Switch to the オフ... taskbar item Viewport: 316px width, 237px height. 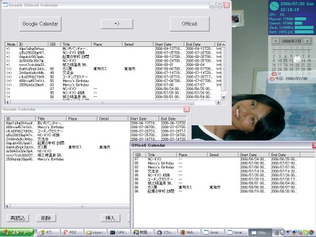point(49,233)
